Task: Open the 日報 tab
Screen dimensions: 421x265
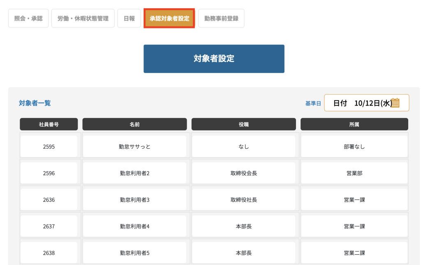Action: click(129, 18)
